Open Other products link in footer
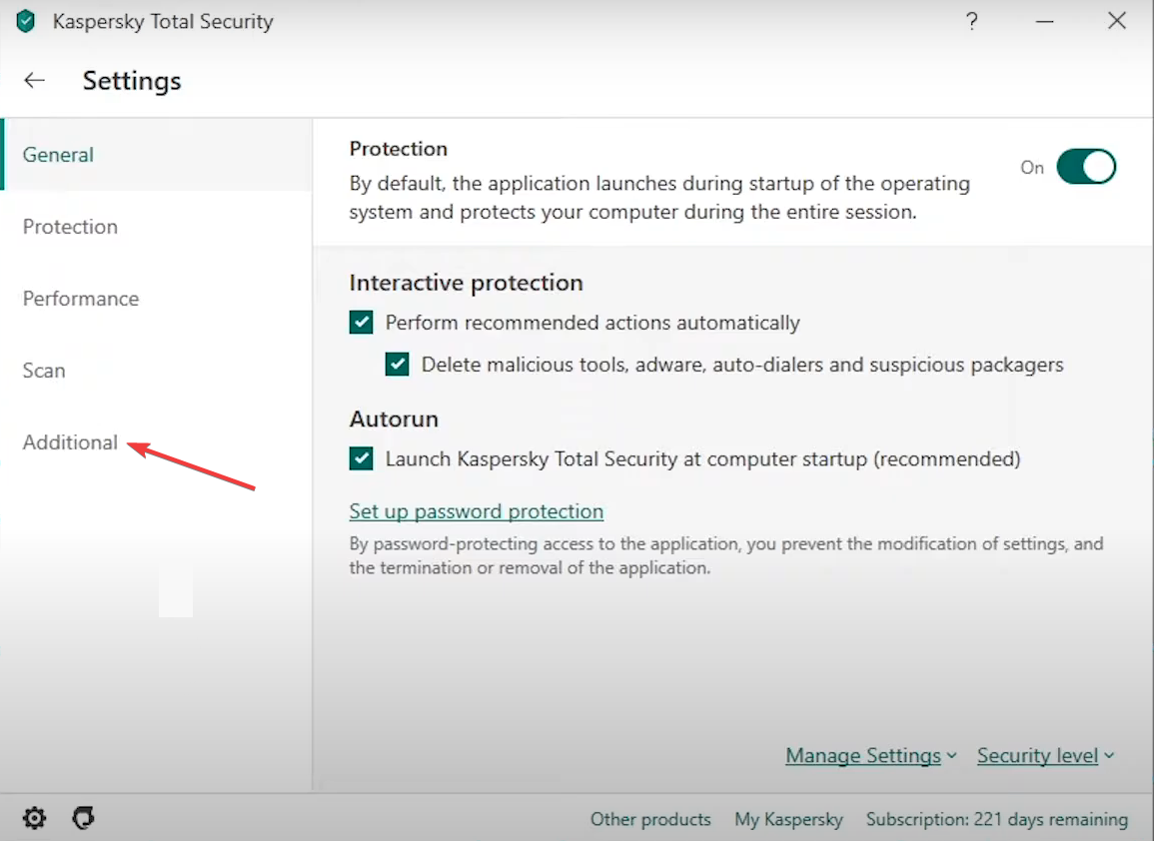 coord(650,819)
